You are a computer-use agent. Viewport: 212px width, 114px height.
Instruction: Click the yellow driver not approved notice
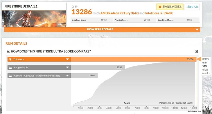point(170,7)
